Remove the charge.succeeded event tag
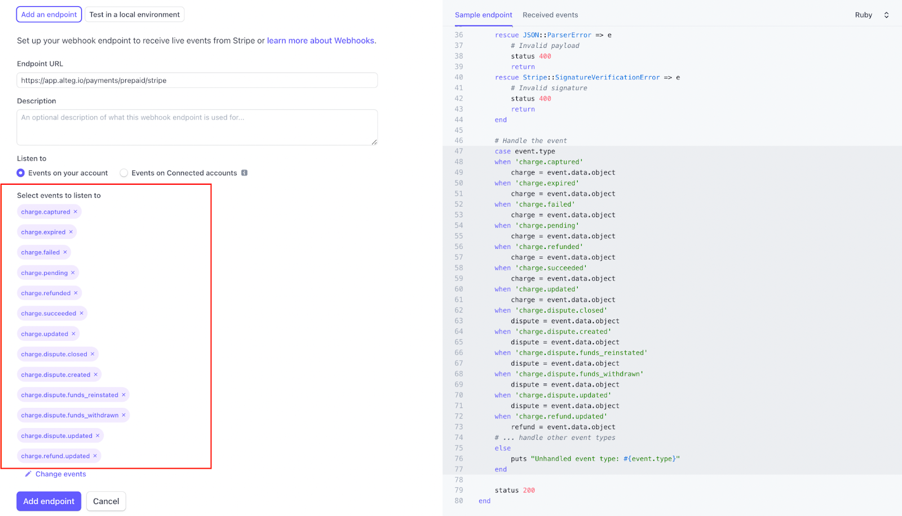The height and width of the screenshot is (516, 902). pos(81,313)
